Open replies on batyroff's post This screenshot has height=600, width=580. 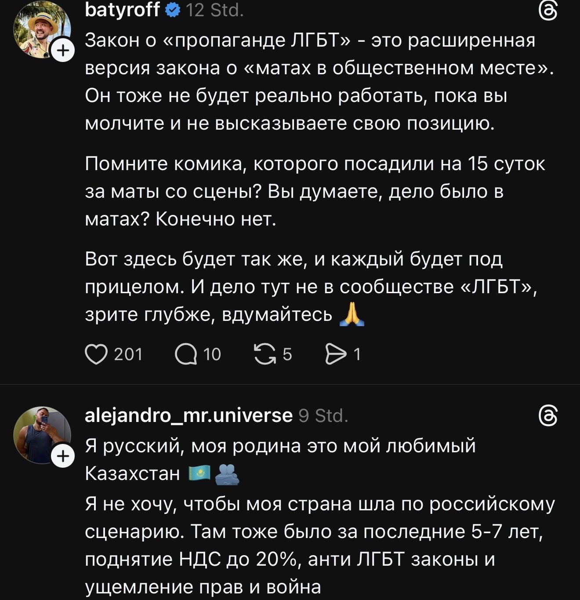click(x=186, y=354)
